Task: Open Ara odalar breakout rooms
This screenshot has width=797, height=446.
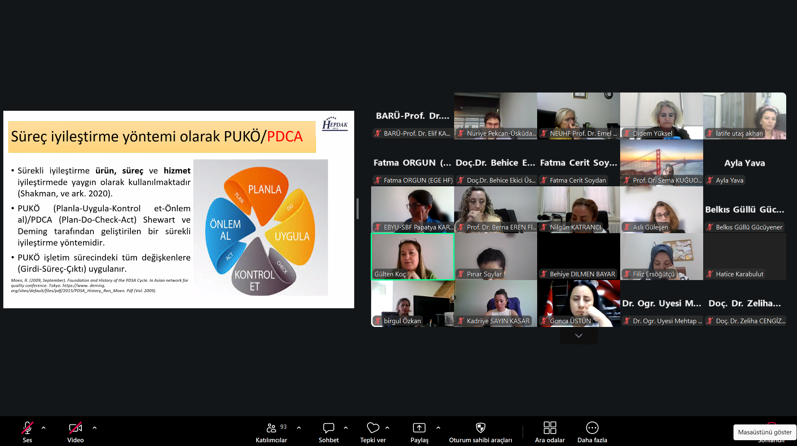Action: coord(550,431)
